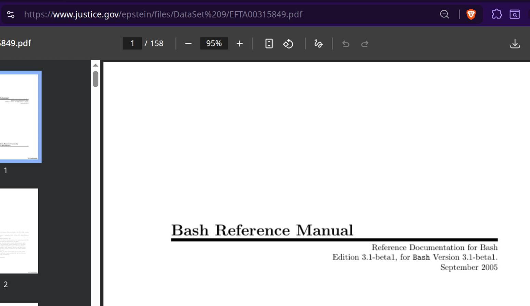The image size is (530, 306).
Task: Open site information icon in address bar
Action: (x=11, y=14)
